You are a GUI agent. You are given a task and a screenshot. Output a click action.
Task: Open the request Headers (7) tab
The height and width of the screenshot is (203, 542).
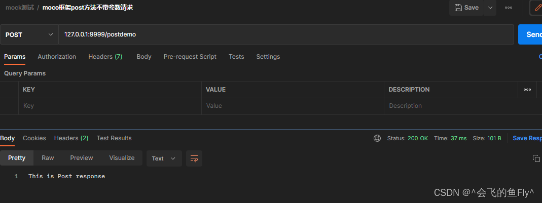pos(105,57)
